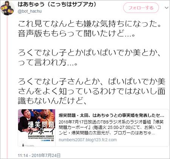Screen dimensions: 170x159
Task: Click tweet line ろくでなし子さんとか、ぱいぱいでか美
Action: pos(91,81)
